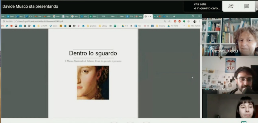The height and width of the screenshot is (123, 258).
Task: Switch to the 'TTB' tab
Action: 103,16
